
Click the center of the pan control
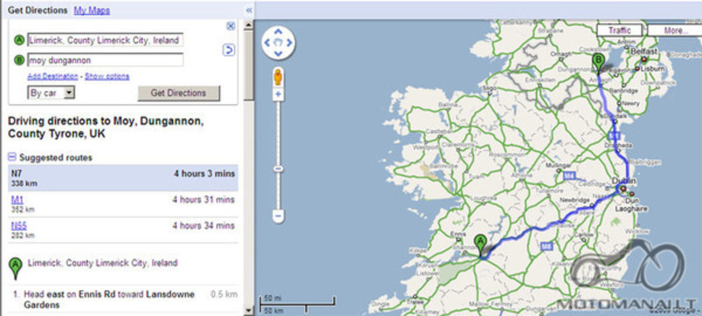pyautogui.click(x=278, y=43)
